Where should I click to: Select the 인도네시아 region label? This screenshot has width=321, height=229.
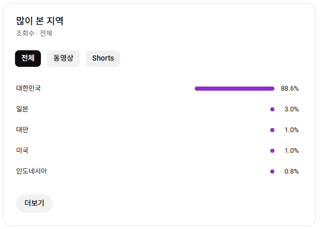(x=32, y=171)
